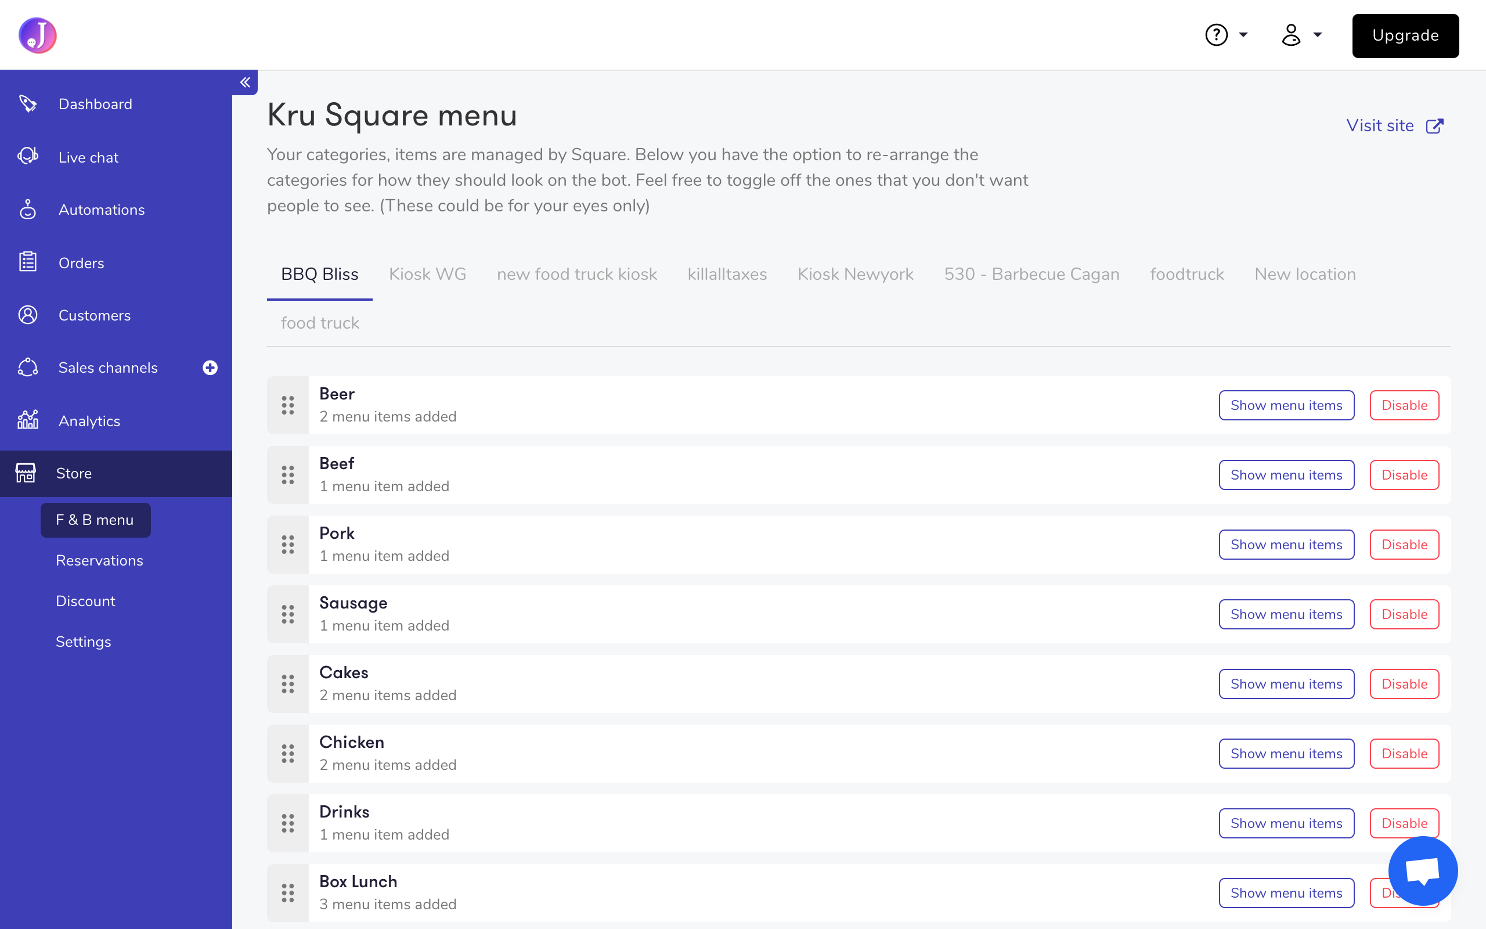Click the Customers person icon
The height and width of the screenshot is (929, 1486).
[28, 315]
